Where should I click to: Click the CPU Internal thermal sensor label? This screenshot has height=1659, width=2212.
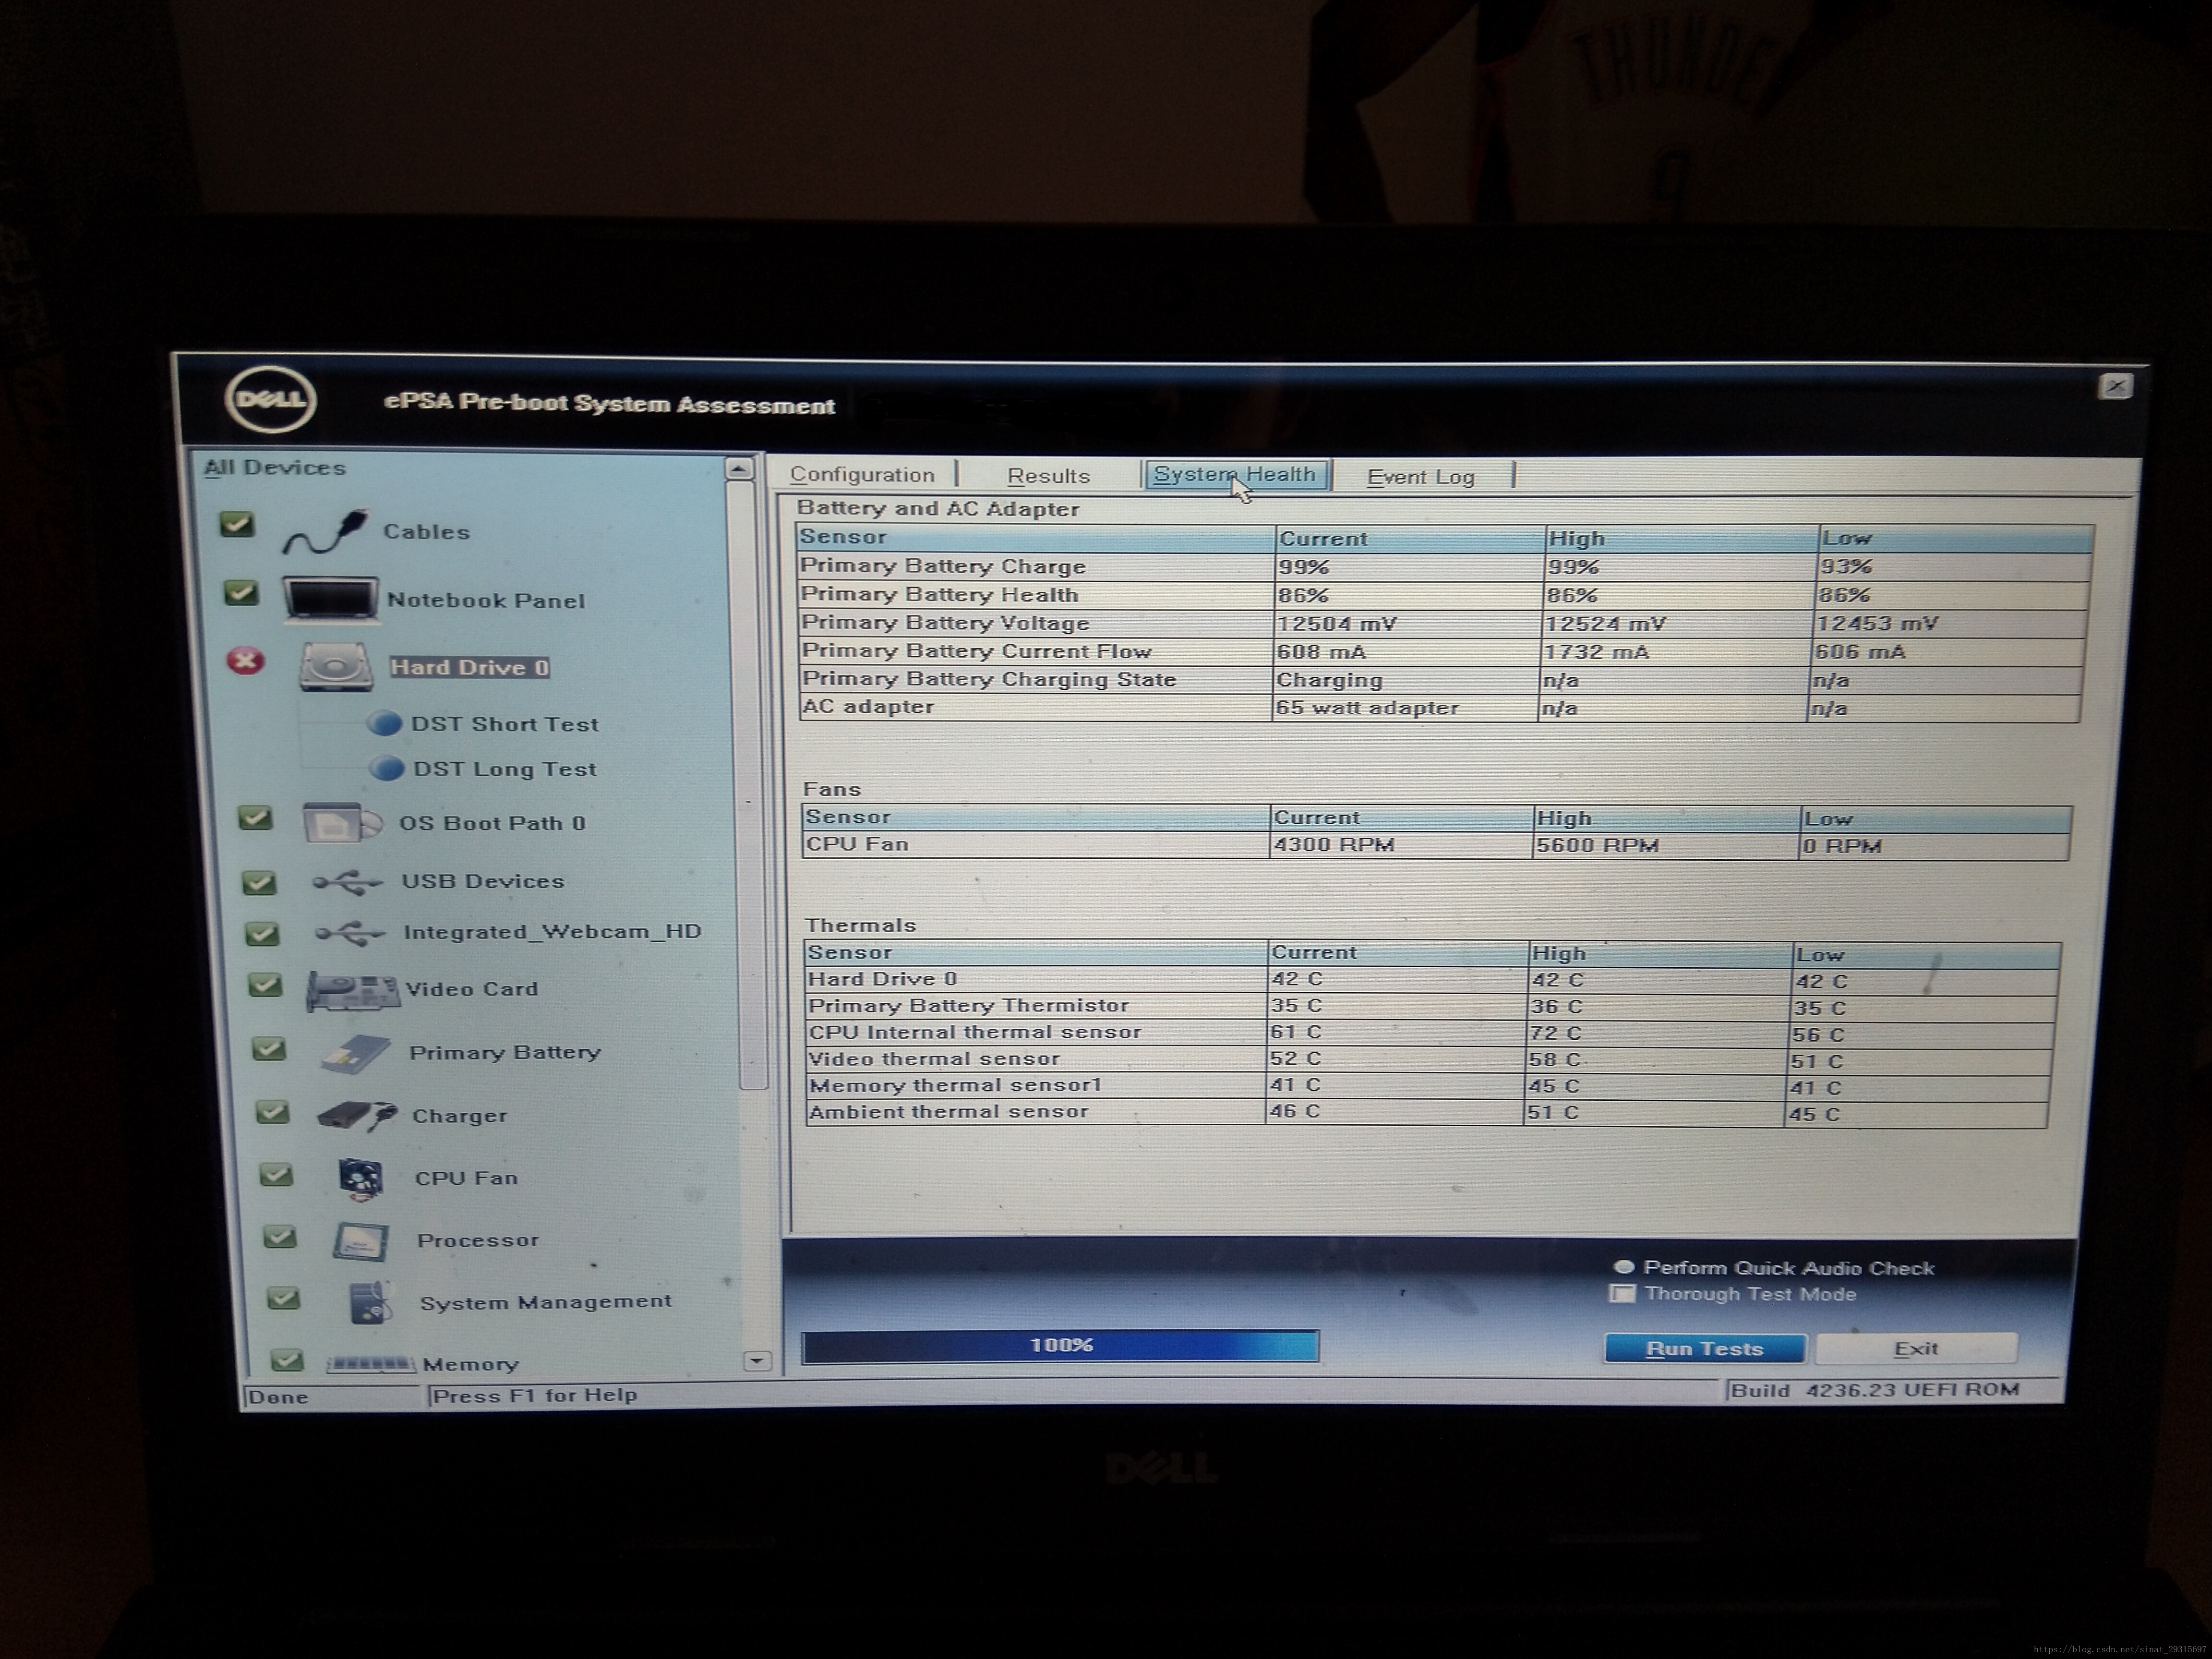(x=975, y=1032)
